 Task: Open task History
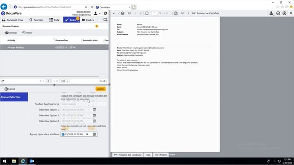pyautogui.click(x=27, y=33)
